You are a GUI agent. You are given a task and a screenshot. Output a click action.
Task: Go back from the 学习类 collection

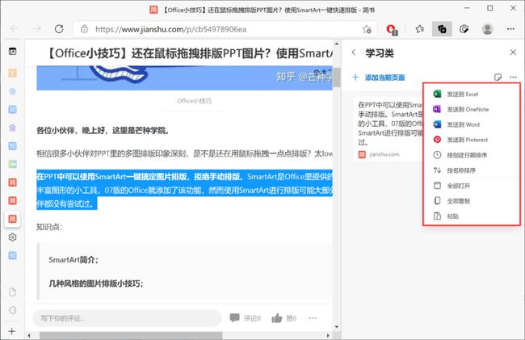click(x=353, y=52)
